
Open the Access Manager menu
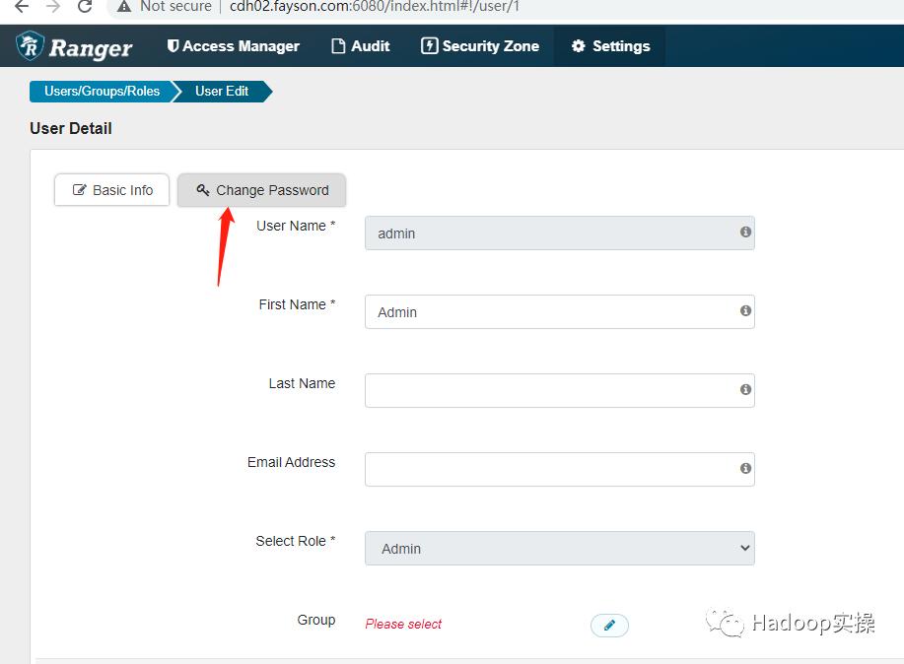tap(233, 46)
